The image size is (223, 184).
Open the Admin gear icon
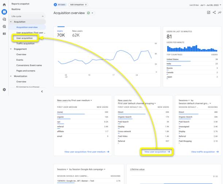[x=4, y=89]
